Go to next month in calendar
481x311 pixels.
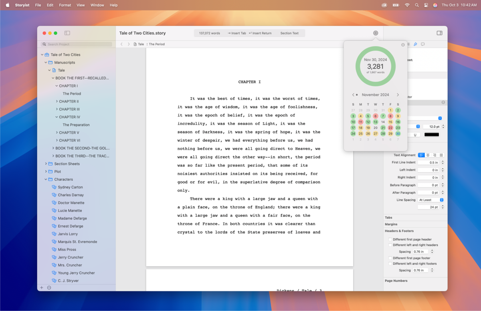[398, 95]
